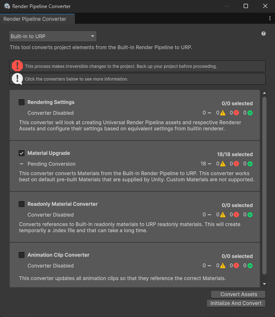Enable the Rendering Settings converter checkbox
275x317 pixels.
click(22, 102)
